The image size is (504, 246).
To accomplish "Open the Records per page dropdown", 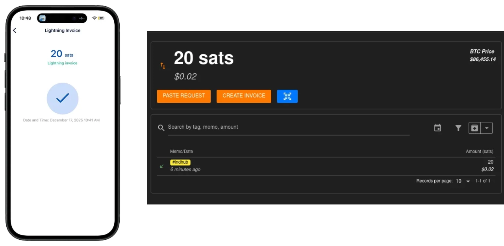I will tap(463, 181).
